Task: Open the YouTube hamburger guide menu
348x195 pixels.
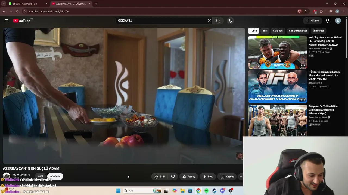Action: tap(7, 21)
